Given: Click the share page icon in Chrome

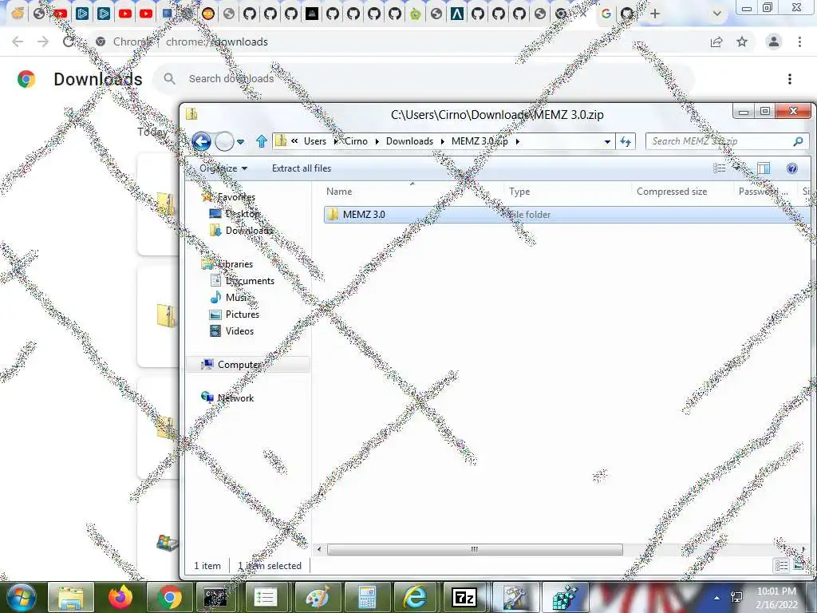Looking at the screenshot, I should click(716, 42).
